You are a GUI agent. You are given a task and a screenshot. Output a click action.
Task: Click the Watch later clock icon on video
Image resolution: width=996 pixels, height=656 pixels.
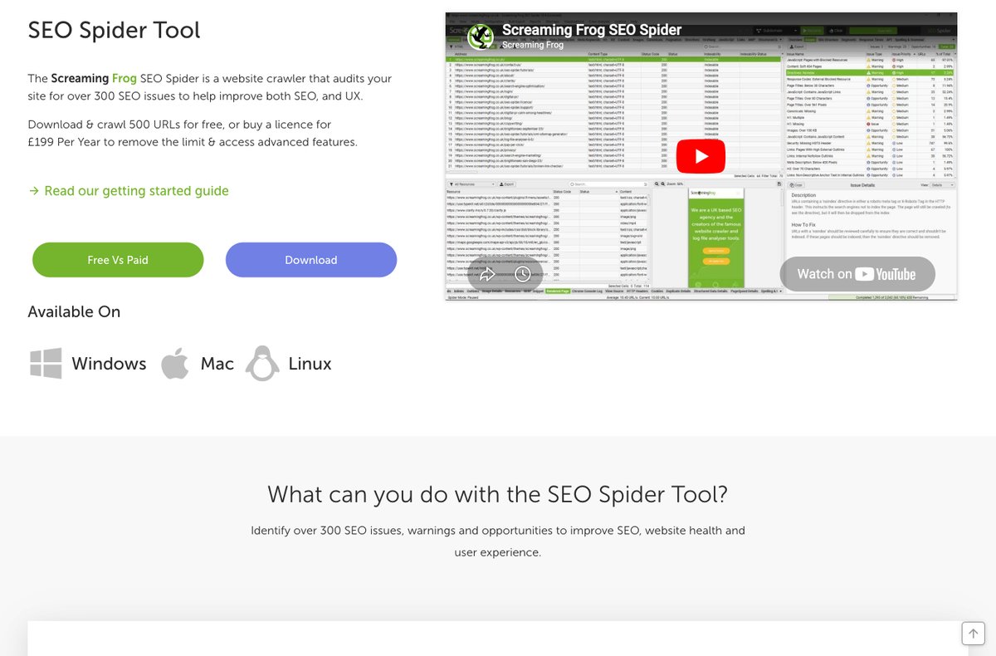pos(522,274)
